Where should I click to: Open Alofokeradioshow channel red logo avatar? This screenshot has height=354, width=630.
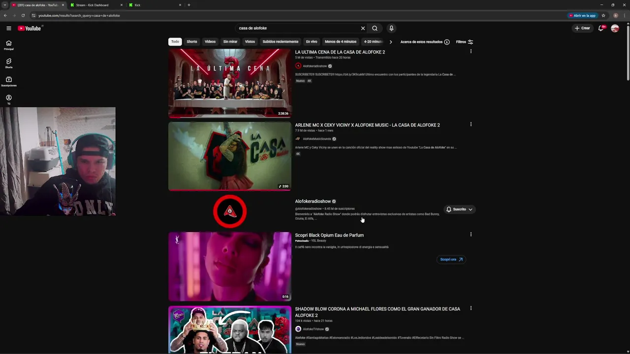click(230, 211)
